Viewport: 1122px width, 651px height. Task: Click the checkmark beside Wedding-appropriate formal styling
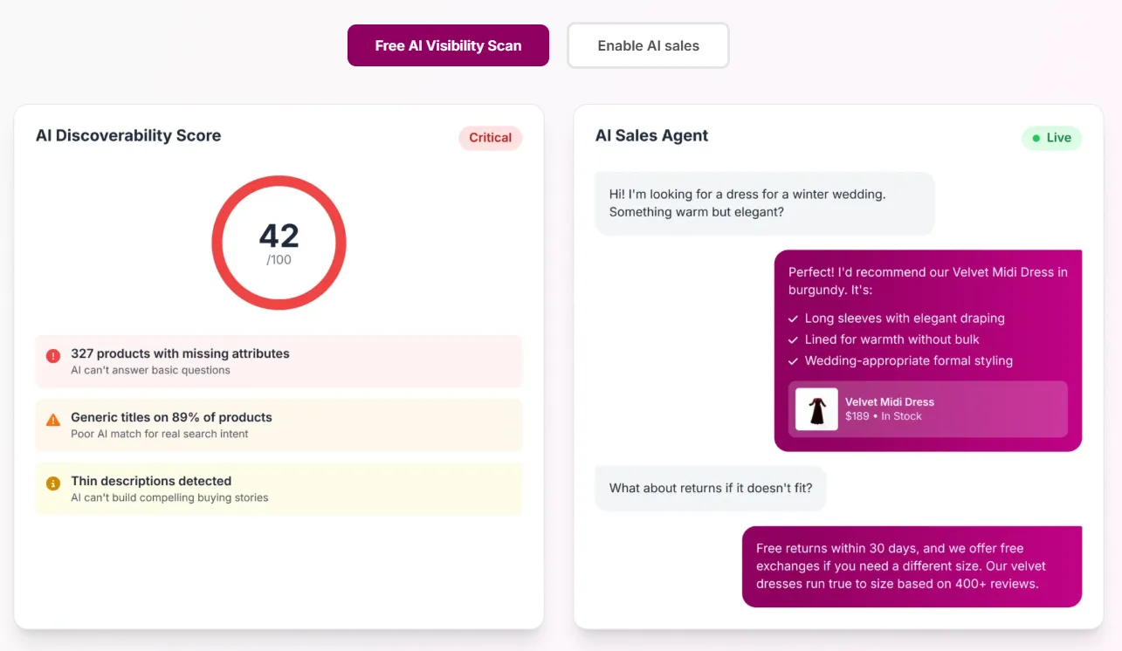tap(793, 361)
